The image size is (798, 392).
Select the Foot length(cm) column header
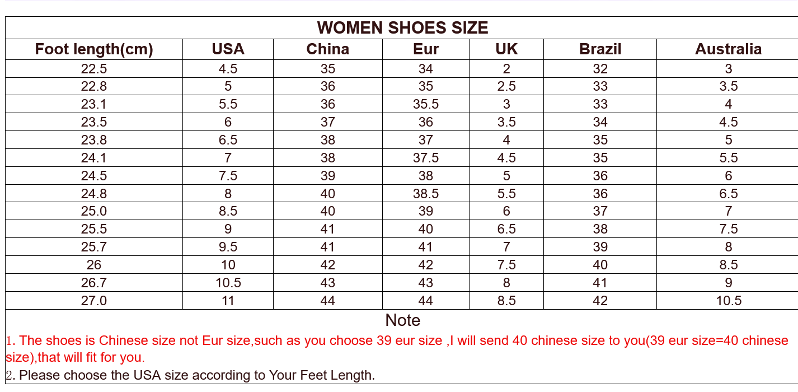(x=94, y=49)
